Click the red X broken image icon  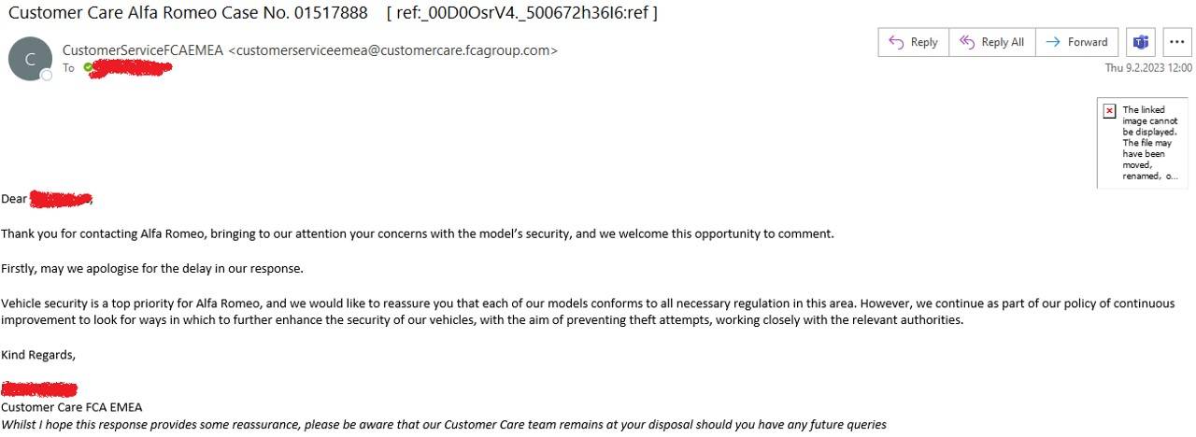1109,110
